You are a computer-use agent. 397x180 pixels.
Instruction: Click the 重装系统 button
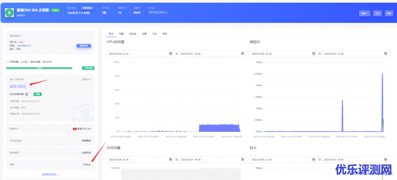tap(87, 8)
